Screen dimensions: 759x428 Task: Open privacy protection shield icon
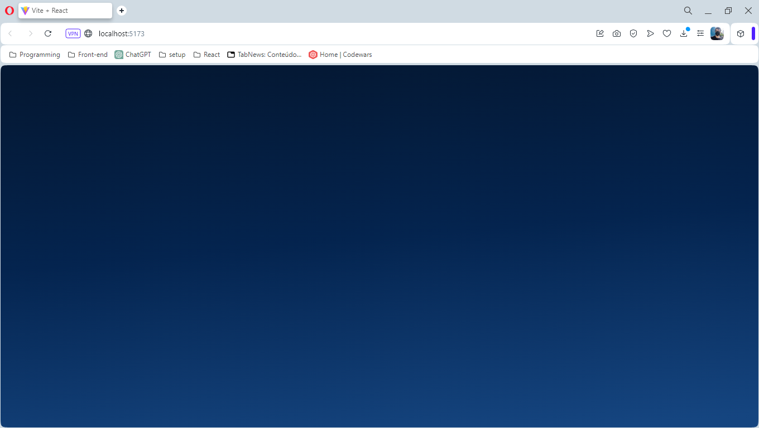pos(633,33)
